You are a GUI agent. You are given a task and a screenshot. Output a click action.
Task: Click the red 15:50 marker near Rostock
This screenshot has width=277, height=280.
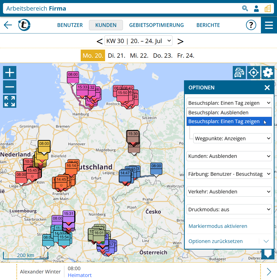(x=122, y=95)
